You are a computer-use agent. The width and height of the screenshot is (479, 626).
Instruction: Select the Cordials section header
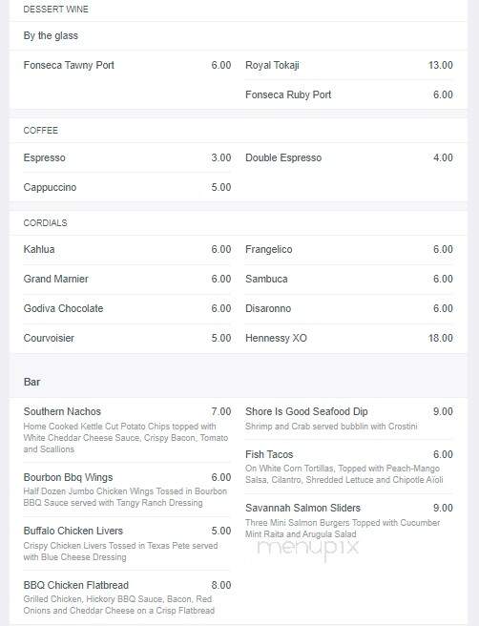coord(46,222)
